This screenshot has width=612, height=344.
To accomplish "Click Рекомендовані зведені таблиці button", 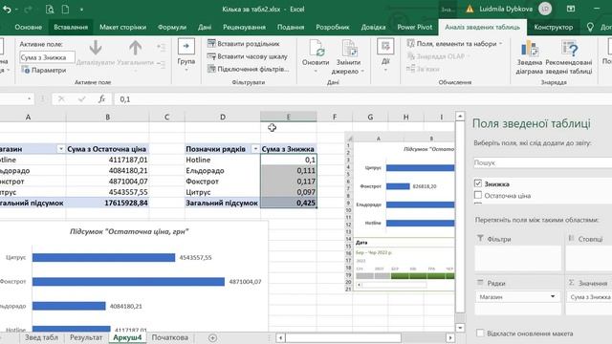I will point(569,57).
